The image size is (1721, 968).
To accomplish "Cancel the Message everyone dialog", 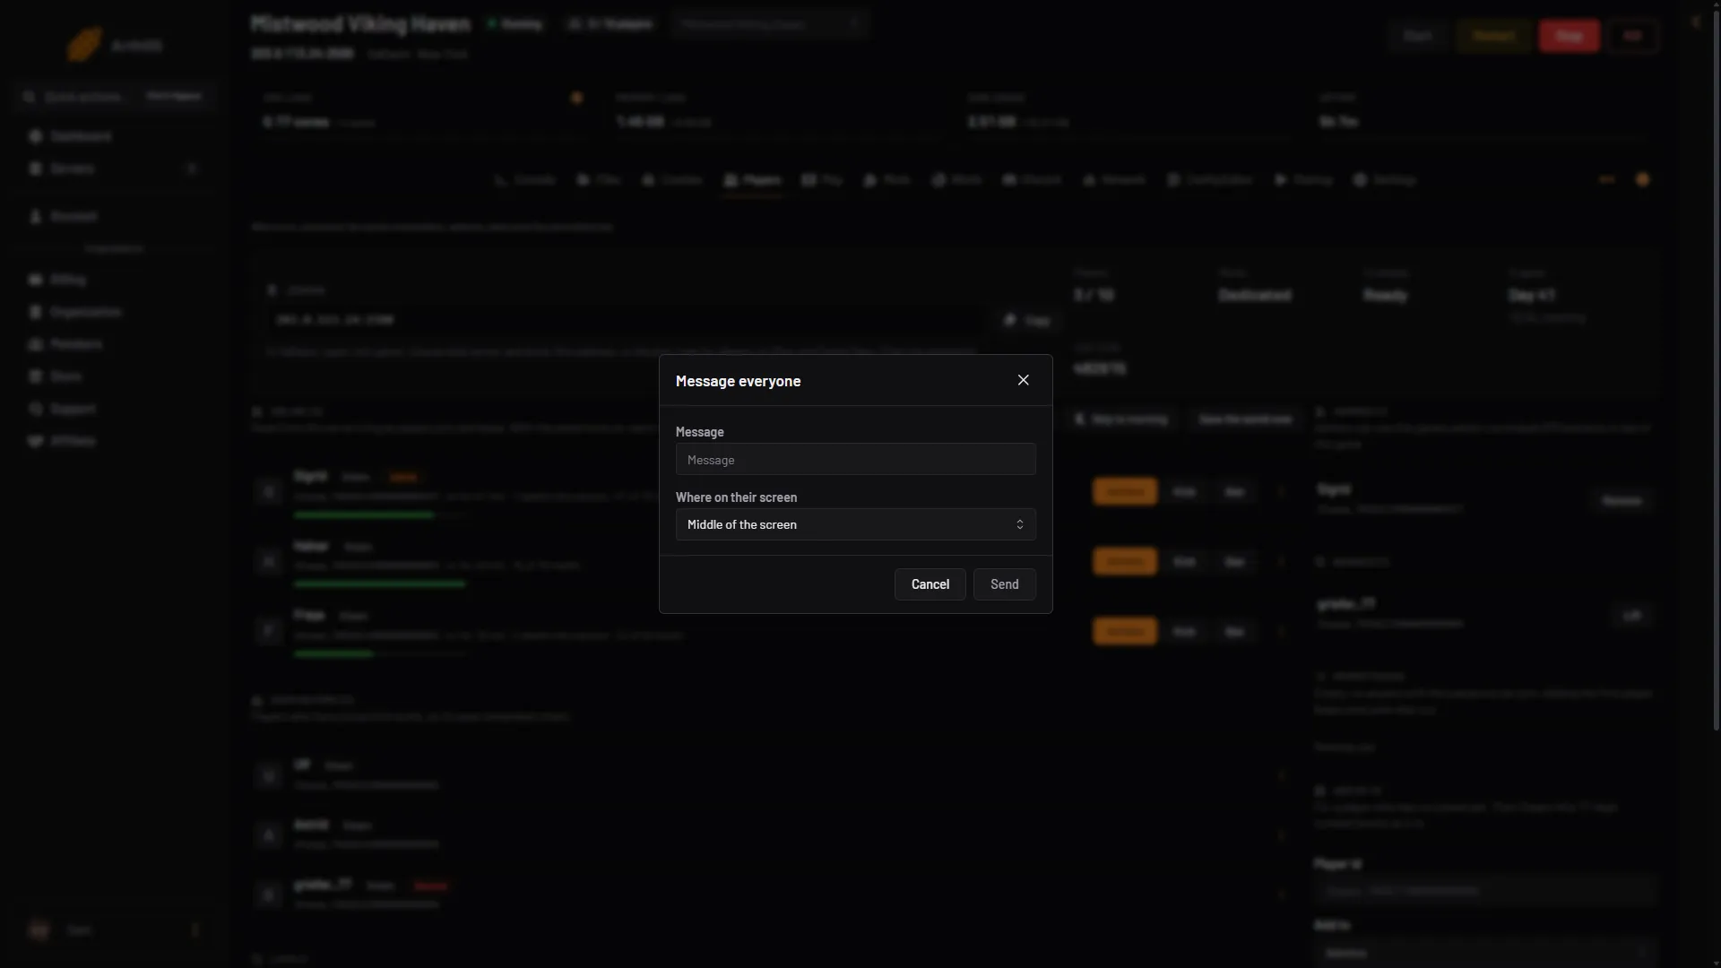I will [x=930, y=584].
